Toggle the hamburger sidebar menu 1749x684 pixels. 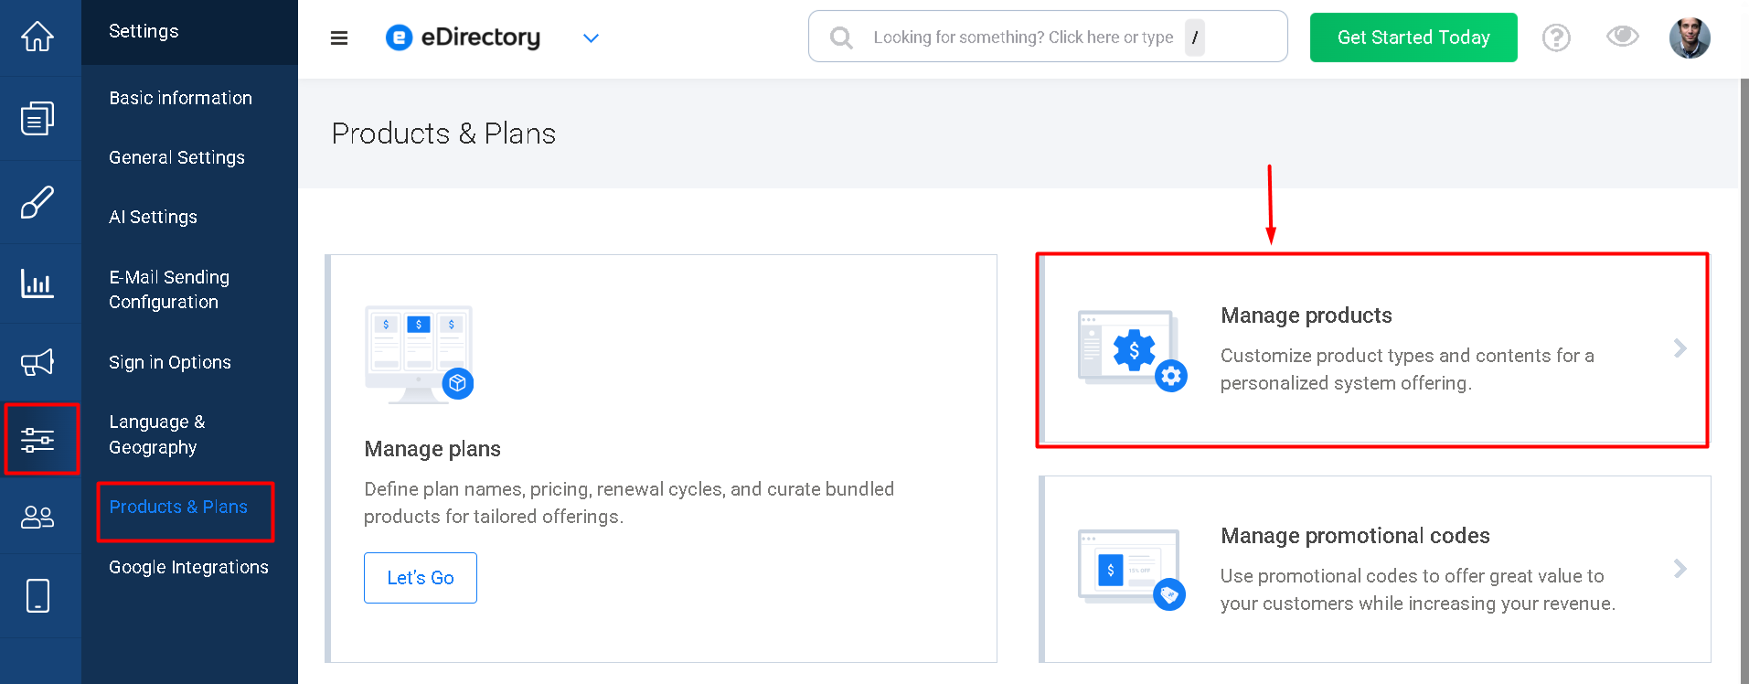(339, 37)
